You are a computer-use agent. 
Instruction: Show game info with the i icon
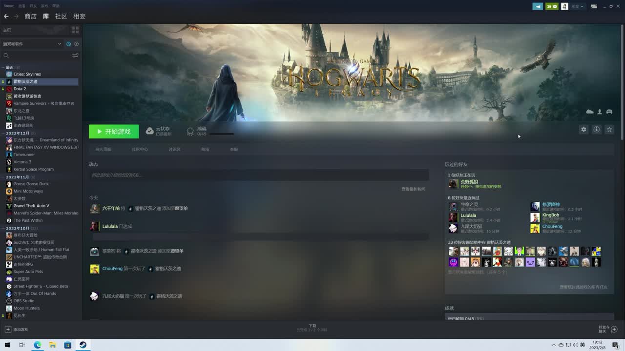click(x=596, y=129)
